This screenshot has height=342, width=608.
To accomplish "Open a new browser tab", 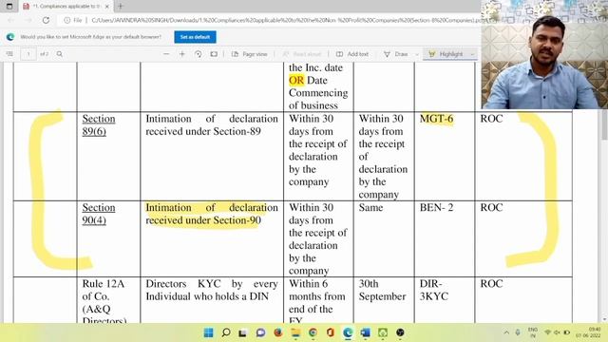I will pyautogui.click(x=121, y=7).
